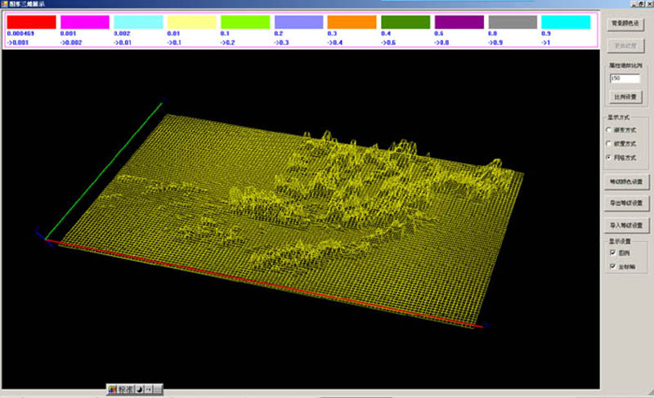Select the 渐变方式 display mode radio button
The width and height of the screenshot is (654, 398).
pyautogui.click(x=609, y=130)
